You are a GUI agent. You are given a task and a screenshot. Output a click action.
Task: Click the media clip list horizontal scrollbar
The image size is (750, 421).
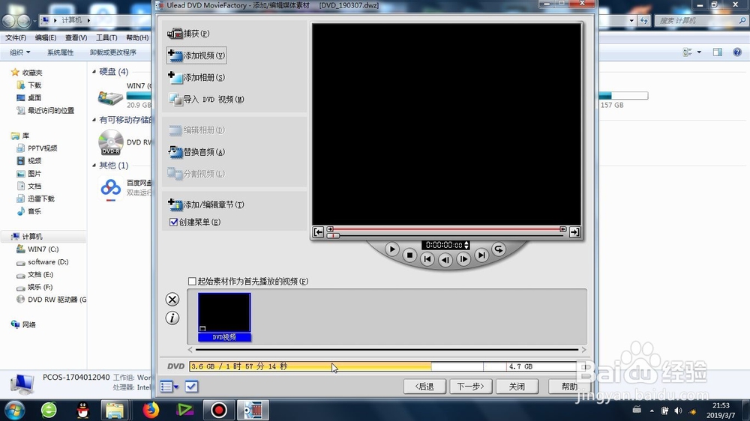[387, 350]
